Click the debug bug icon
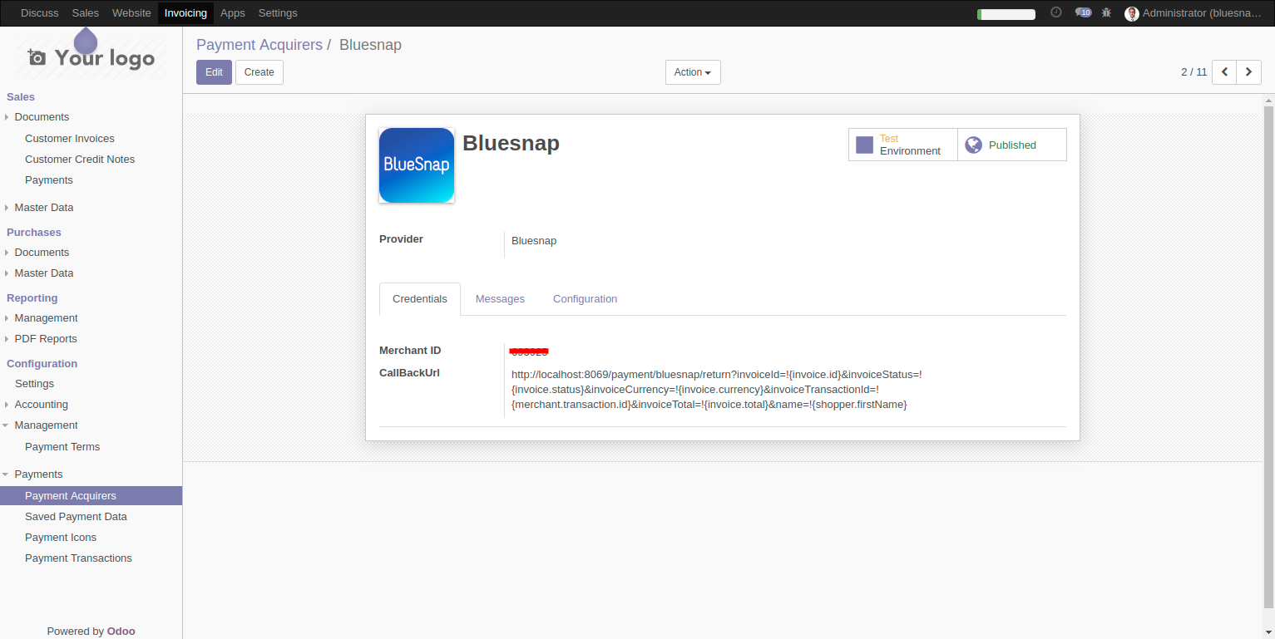 (1106, 13)
